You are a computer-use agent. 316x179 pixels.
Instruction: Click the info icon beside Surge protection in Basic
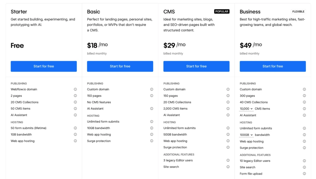click(152, 141)
